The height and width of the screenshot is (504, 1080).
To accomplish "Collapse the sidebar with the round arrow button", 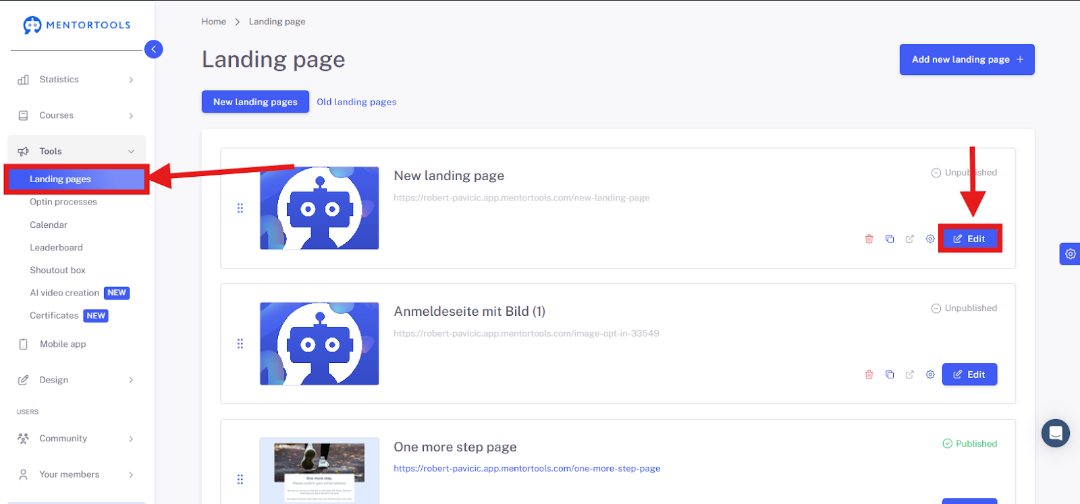I will [154, 49].
